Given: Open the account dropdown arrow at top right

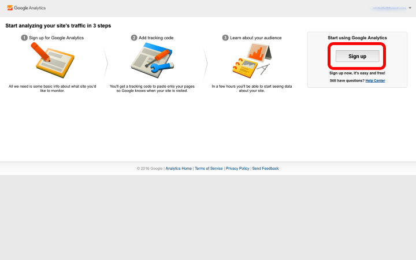Looking at the screenshot, I should [410, 9].
